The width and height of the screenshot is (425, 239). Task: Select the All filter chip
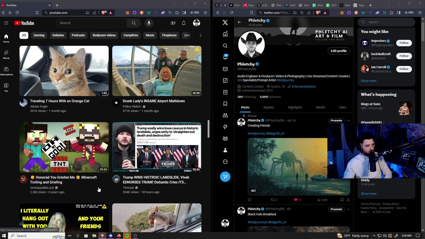click(x=24, y=35)
